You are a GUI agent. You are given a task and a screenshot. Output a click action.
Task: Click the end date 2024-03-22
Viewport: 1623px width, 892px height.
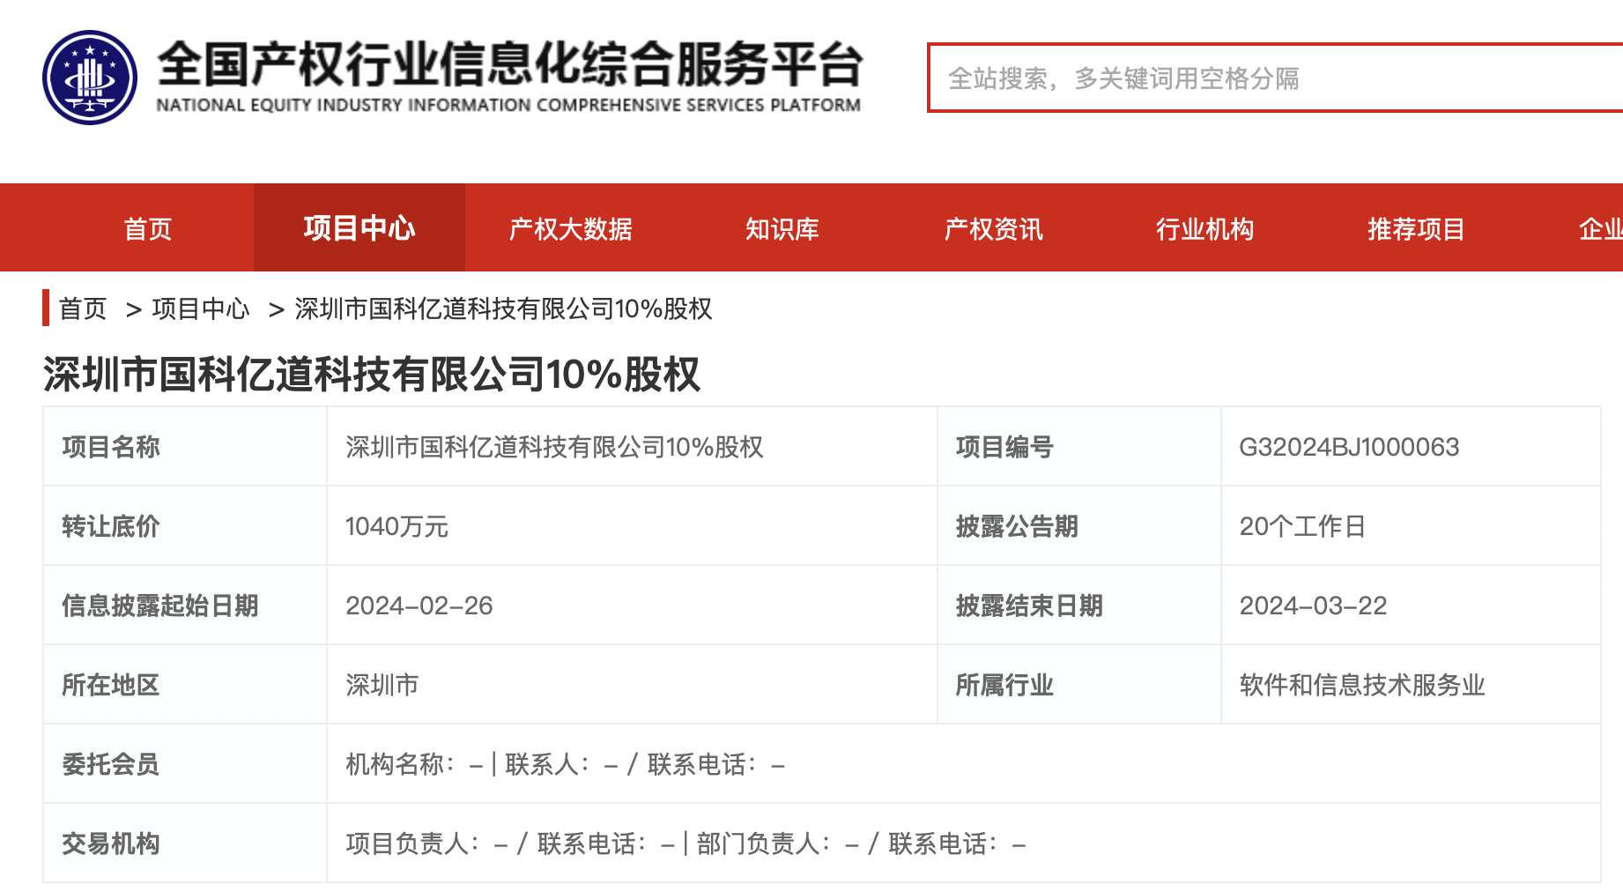click(x=1313, y=606)
